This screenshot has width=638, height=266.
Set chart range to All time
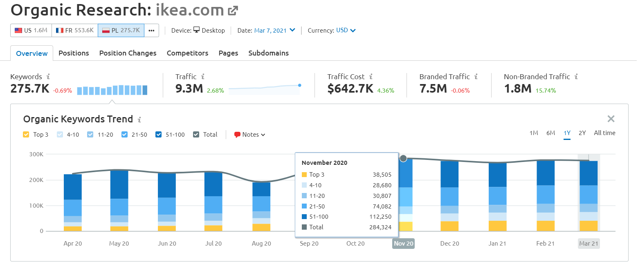pos(604,133)
